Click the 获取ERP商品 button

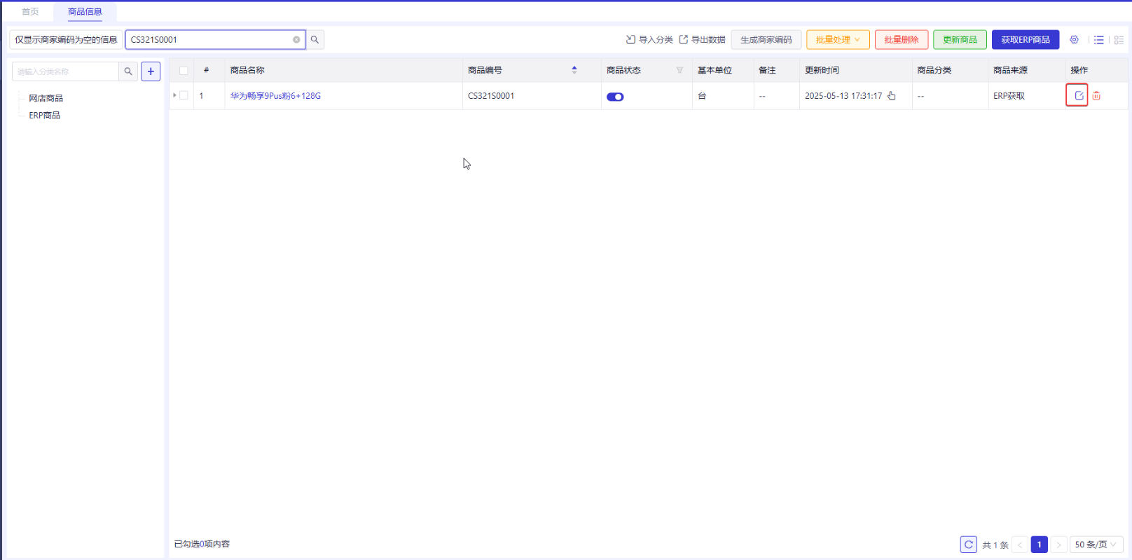coord(1026,40)
